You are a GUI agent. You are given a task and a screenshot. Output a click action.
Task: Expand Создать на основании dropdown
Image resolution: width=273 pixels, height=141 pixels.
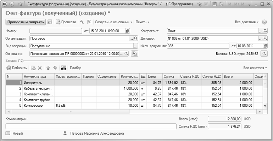(x=113, y=22)
